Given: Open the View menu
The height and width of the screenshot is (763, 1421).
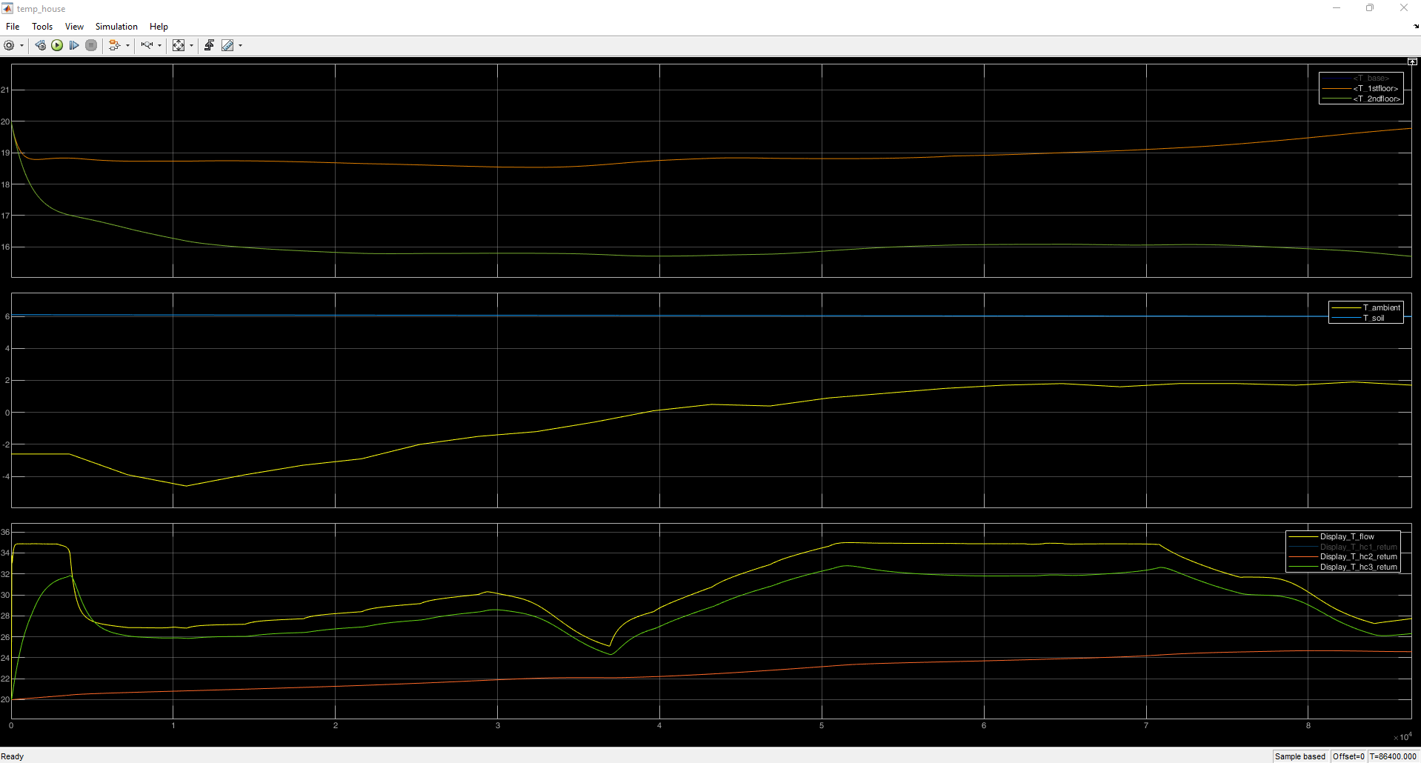Looking at the screenshot, I should click(x=74, y=27).
